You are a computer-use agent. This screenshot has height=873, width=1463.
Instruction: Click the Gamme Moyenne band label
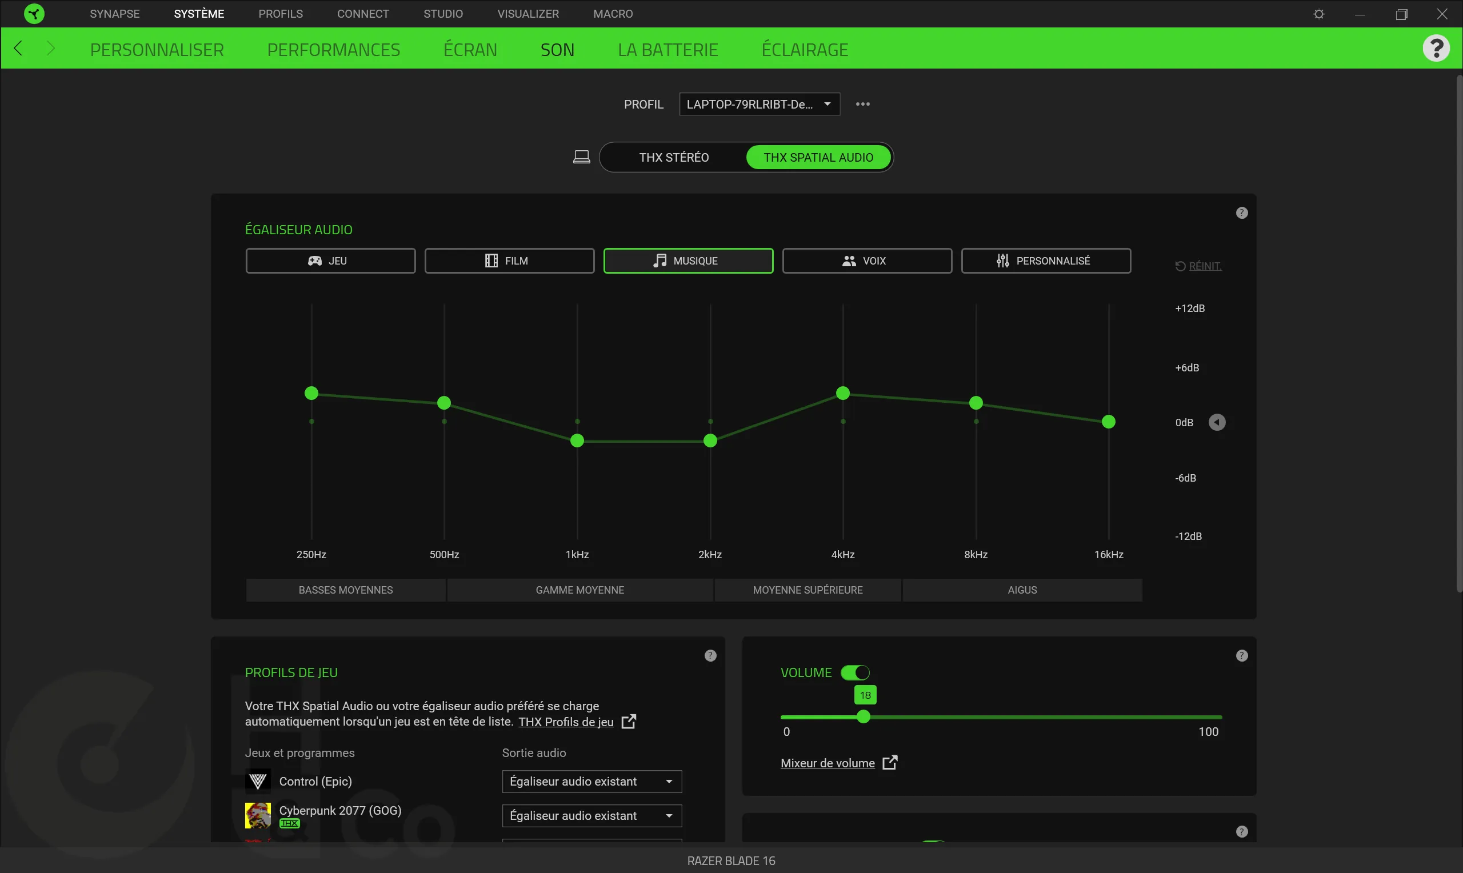pos(580,590)
